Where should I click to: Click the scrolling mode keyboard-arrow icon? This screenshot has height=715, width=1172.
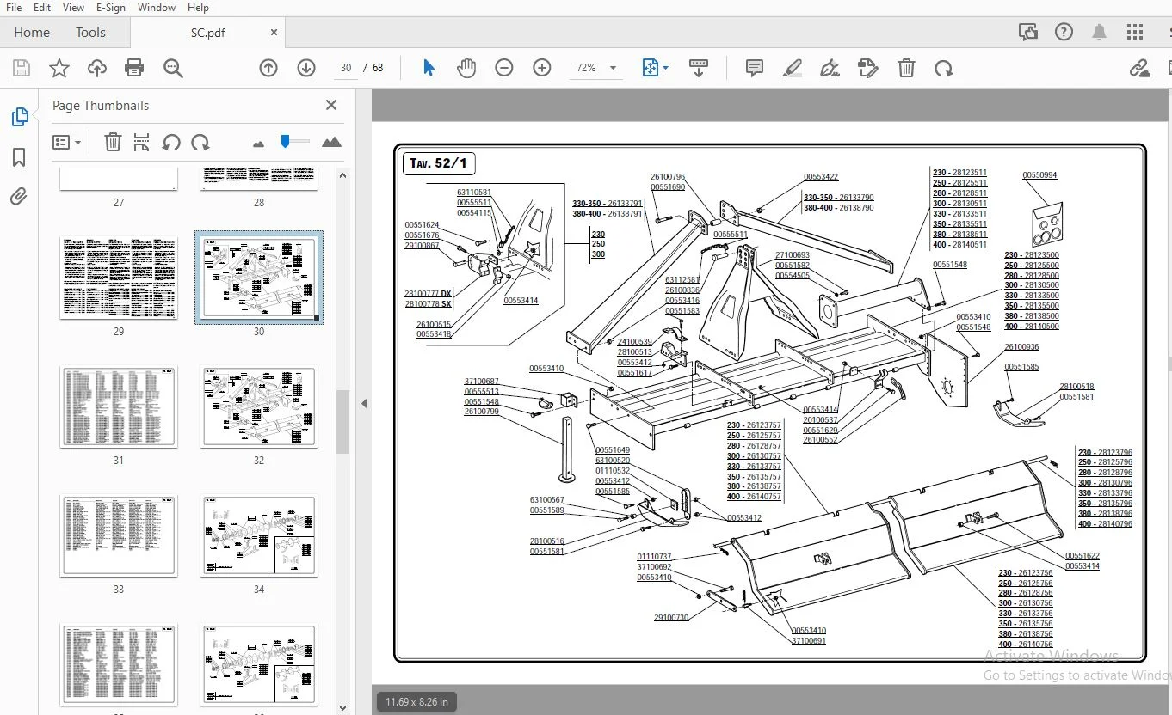tap(698, 68)
